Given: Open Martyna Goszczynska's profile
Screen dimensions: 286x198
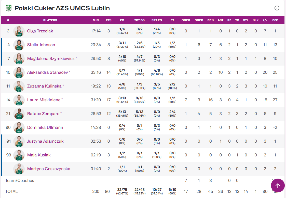Looking at the screenshot, I should 49,169.
